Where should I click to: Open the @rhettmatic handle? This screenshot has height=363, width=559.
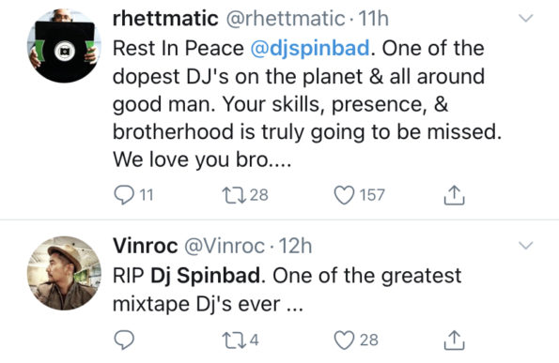coord(286,19)
